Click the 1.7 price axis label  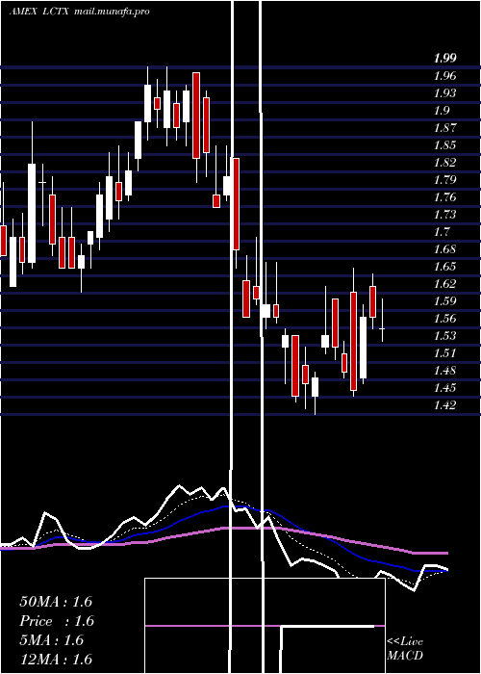click(442, 232)
